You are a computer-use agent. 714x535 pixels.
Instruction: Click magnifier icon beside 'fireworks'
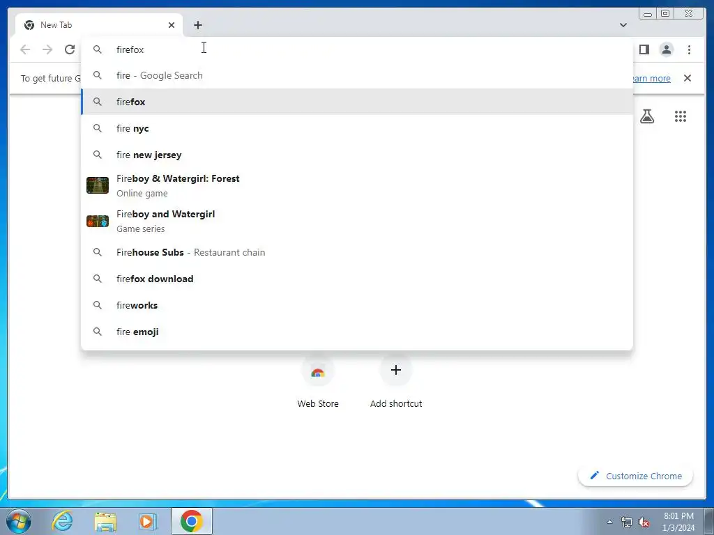98,305
